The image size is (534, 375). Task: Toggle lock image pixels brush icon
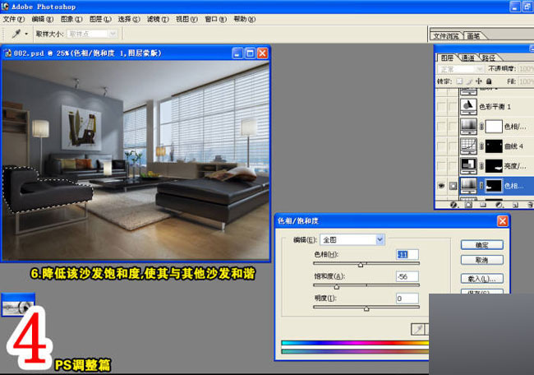(469, 81)
